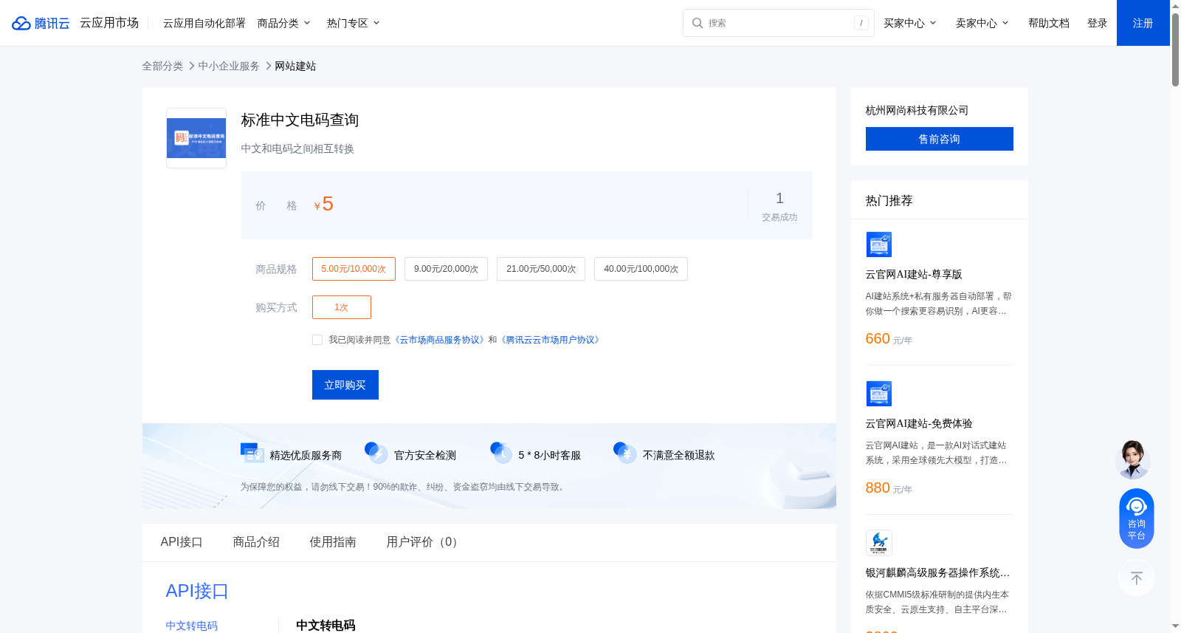Expand the 热门专区 dropdown
1181x633 pixels.
coord(353,23)
